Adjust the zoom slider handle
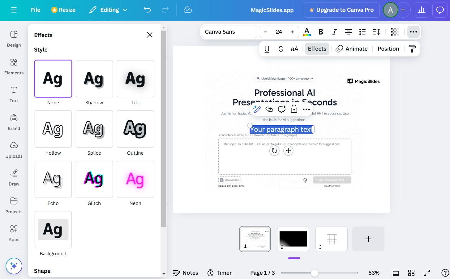 coord(315,273)
